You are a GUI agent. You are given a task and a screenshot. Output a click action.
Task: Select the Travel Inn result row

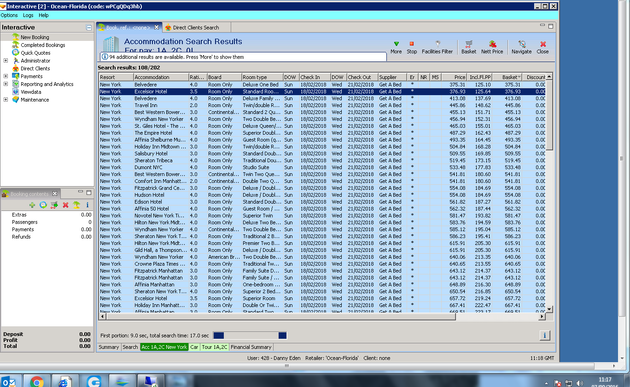click(322, 105)
